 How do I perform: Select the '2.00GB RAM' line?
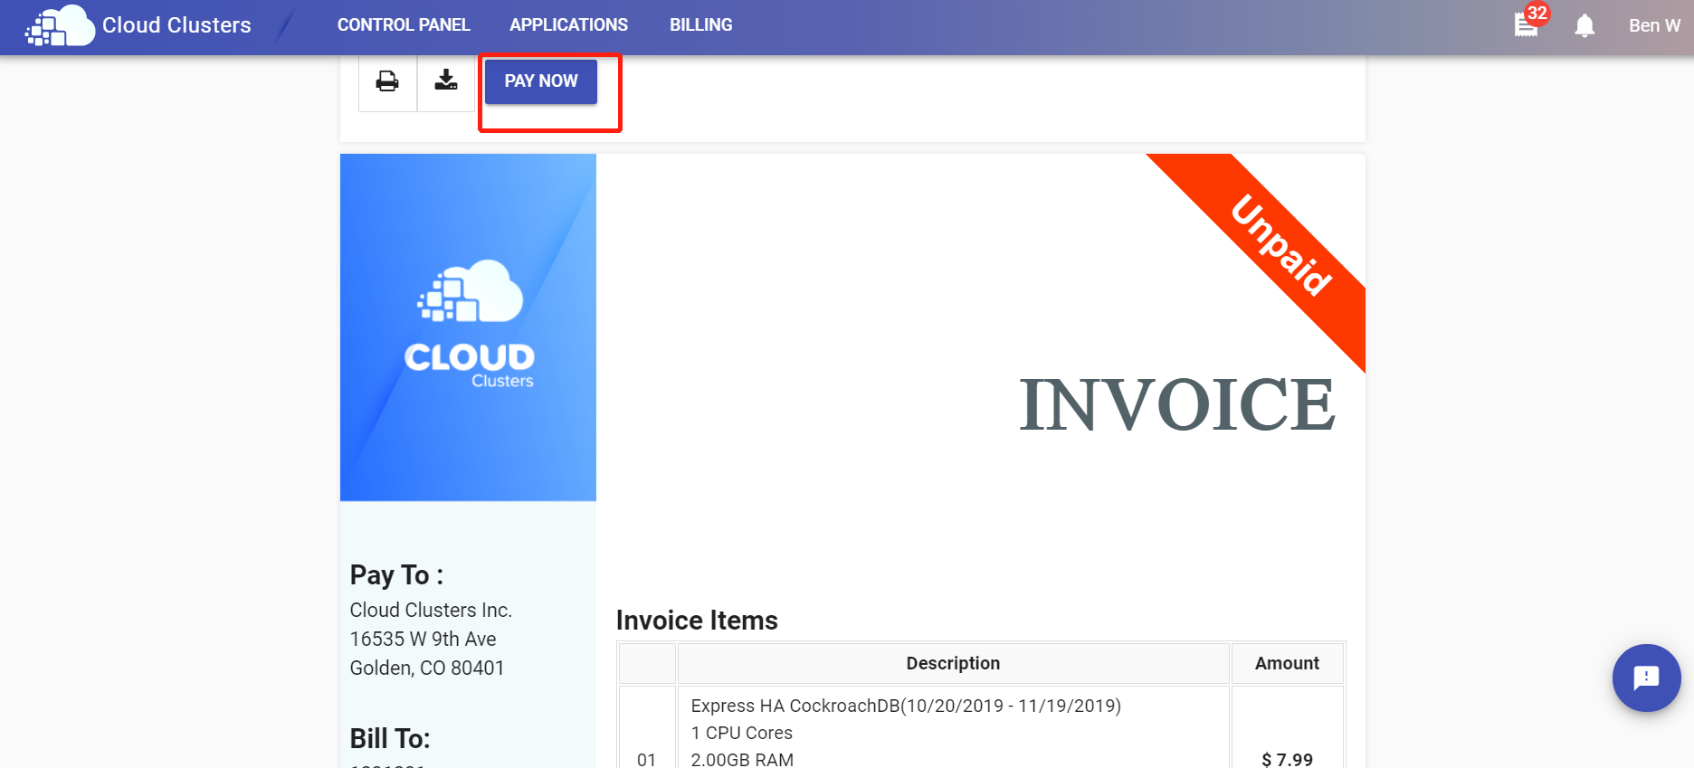pos(742,759)
